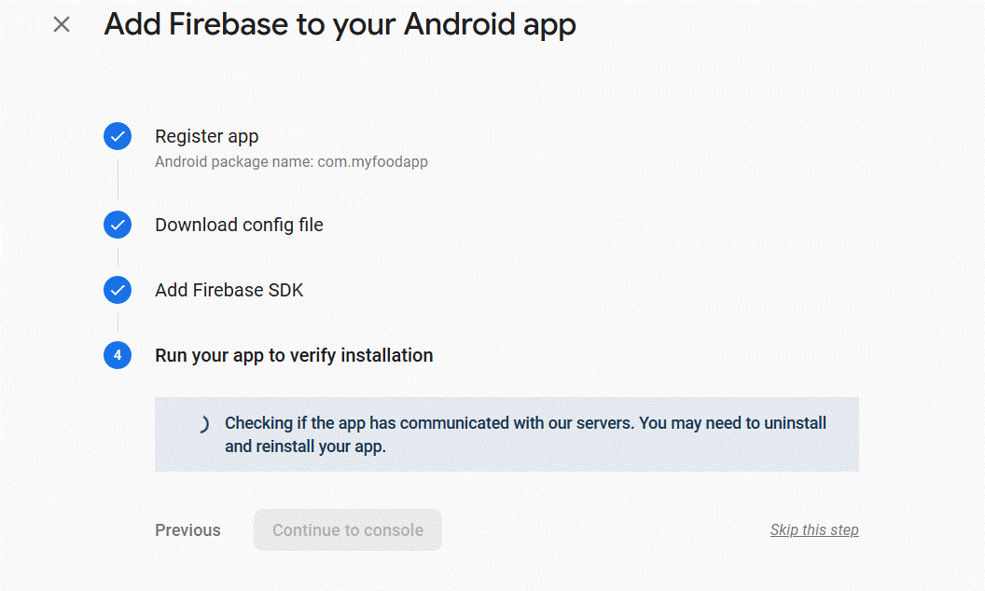Select the checkmark icon next to Download config file
985x591 pixels.
pyautogui.click(x=117, y=225)
